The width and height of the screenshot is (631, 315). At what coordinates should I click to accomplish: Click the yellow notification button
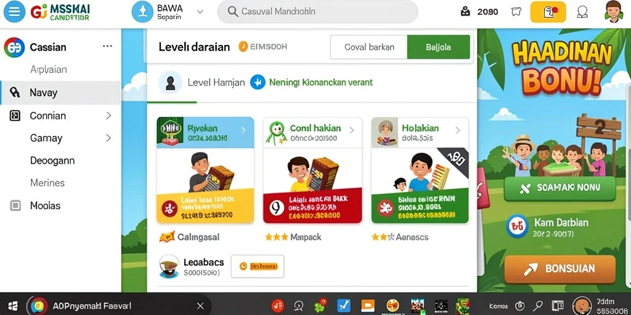tap(548, 12)
